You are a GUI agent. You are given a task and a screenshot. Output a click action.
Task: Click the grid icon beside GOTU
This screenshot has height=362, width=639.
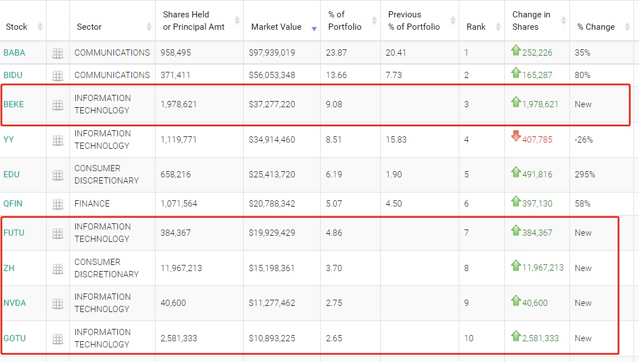(x=58, y=339)
